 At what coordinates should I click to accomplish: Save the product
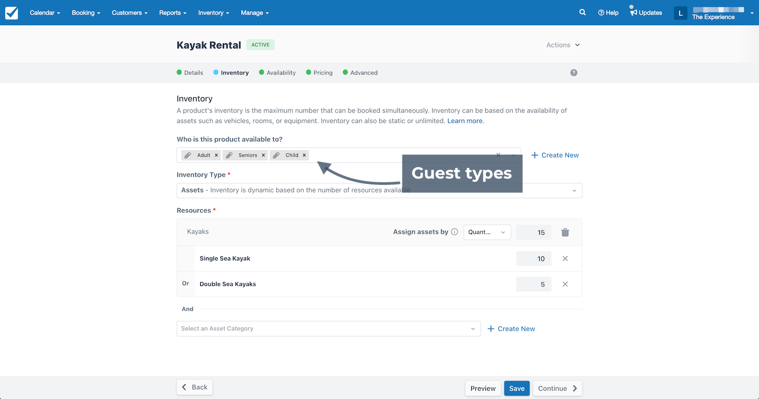[517, 388]
